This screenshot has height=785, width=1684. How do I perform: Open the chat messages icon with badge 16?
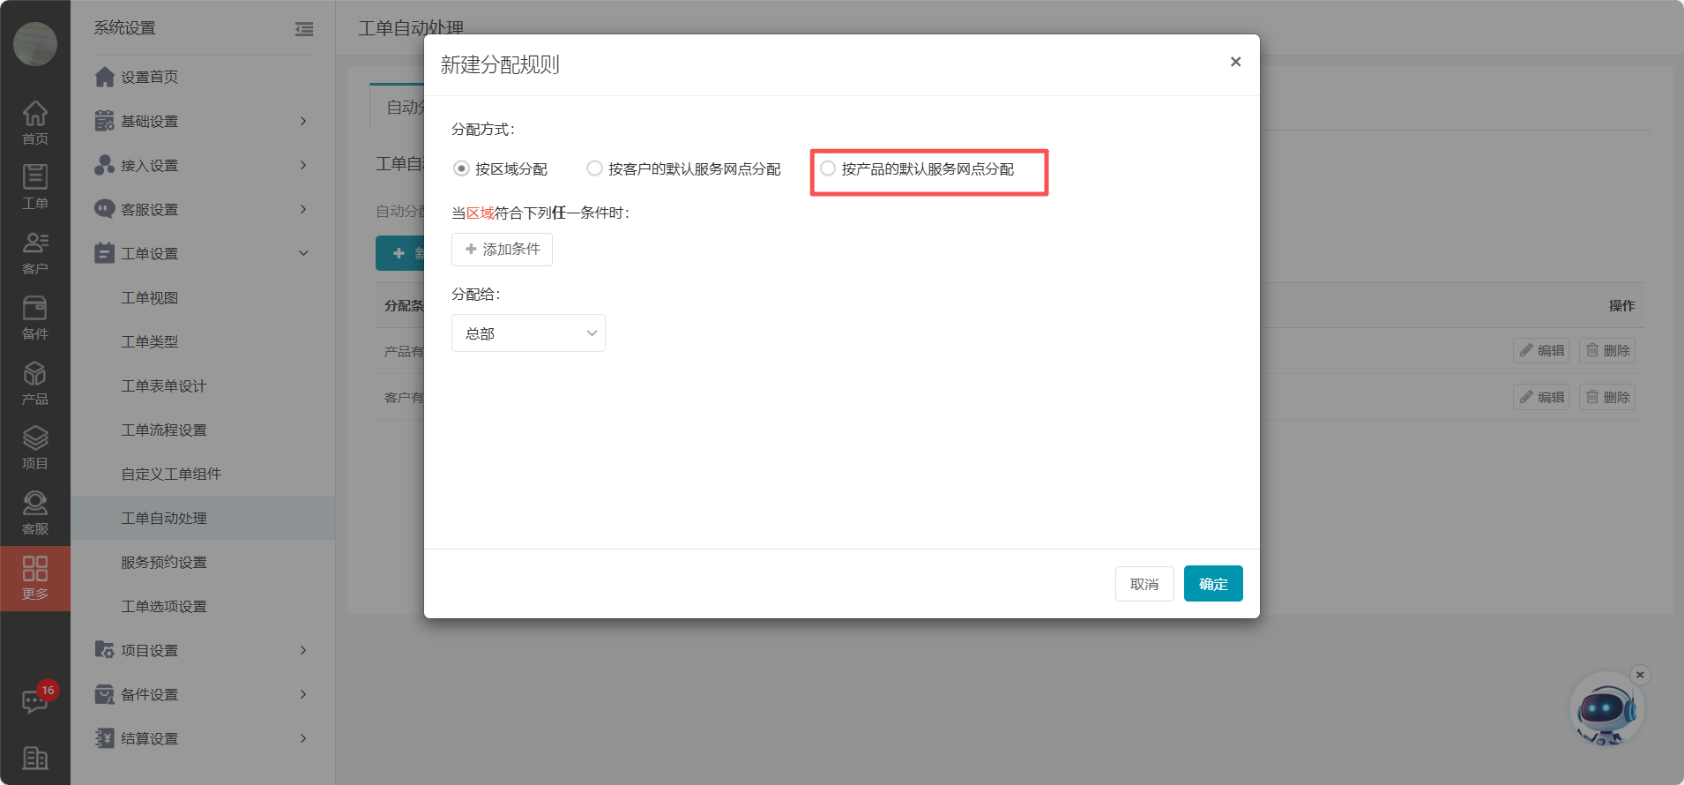(x=35, y=701)
